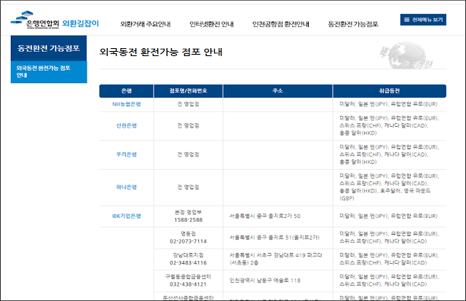Click the 취급동전 column header

tap(390, 91)
